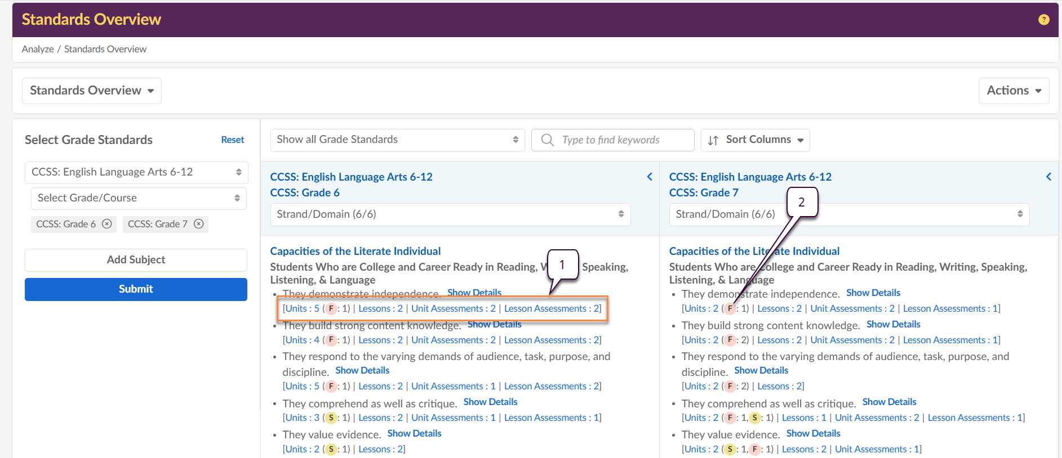Open the Standards Overview dropdown
The width and height of the screenshot is (1062, 458).
[92, 91]
